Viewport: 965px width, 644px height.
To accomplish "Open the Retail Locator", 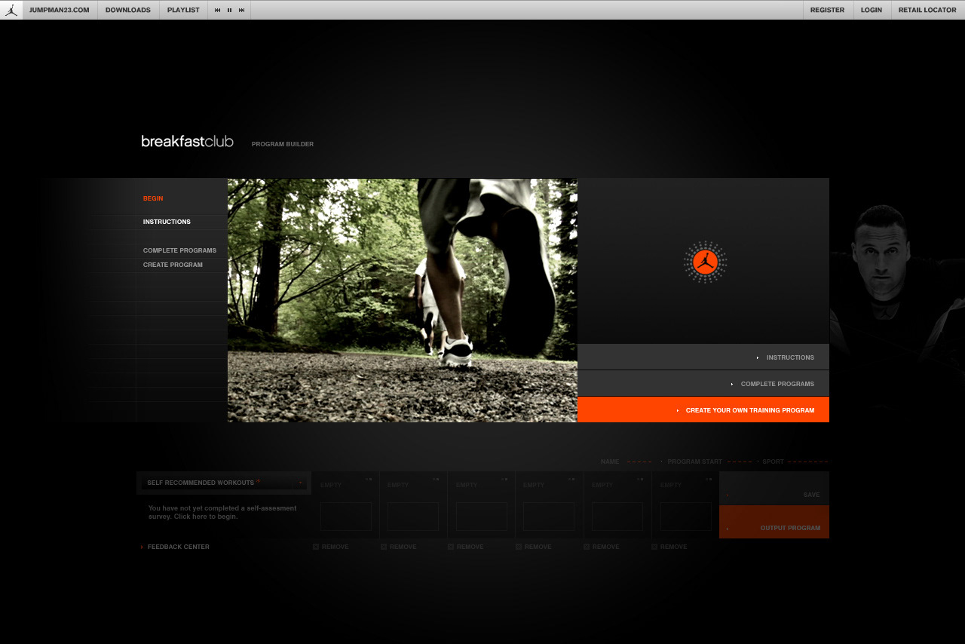I will pyautogui.click(x=927, y=10).
